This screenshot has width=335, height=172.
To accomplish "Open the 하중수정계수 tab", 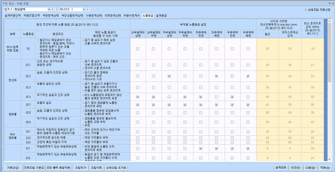I will coord(132,16).
